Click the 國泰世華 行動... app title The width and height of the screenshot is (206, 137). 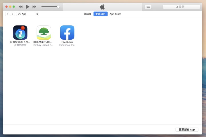(x=42, y=42)
